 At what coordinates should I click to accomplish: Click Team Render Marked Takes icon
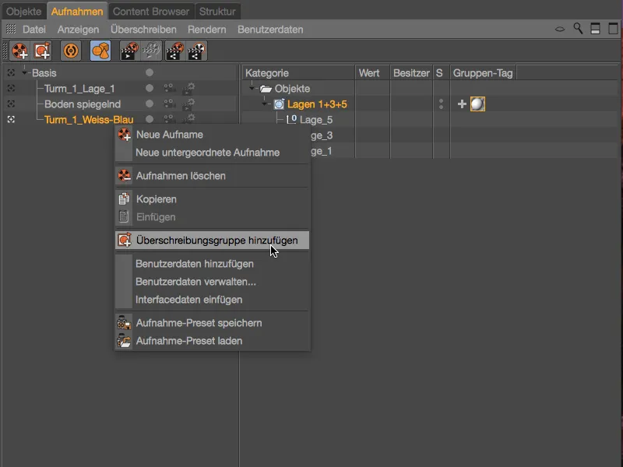197,51
